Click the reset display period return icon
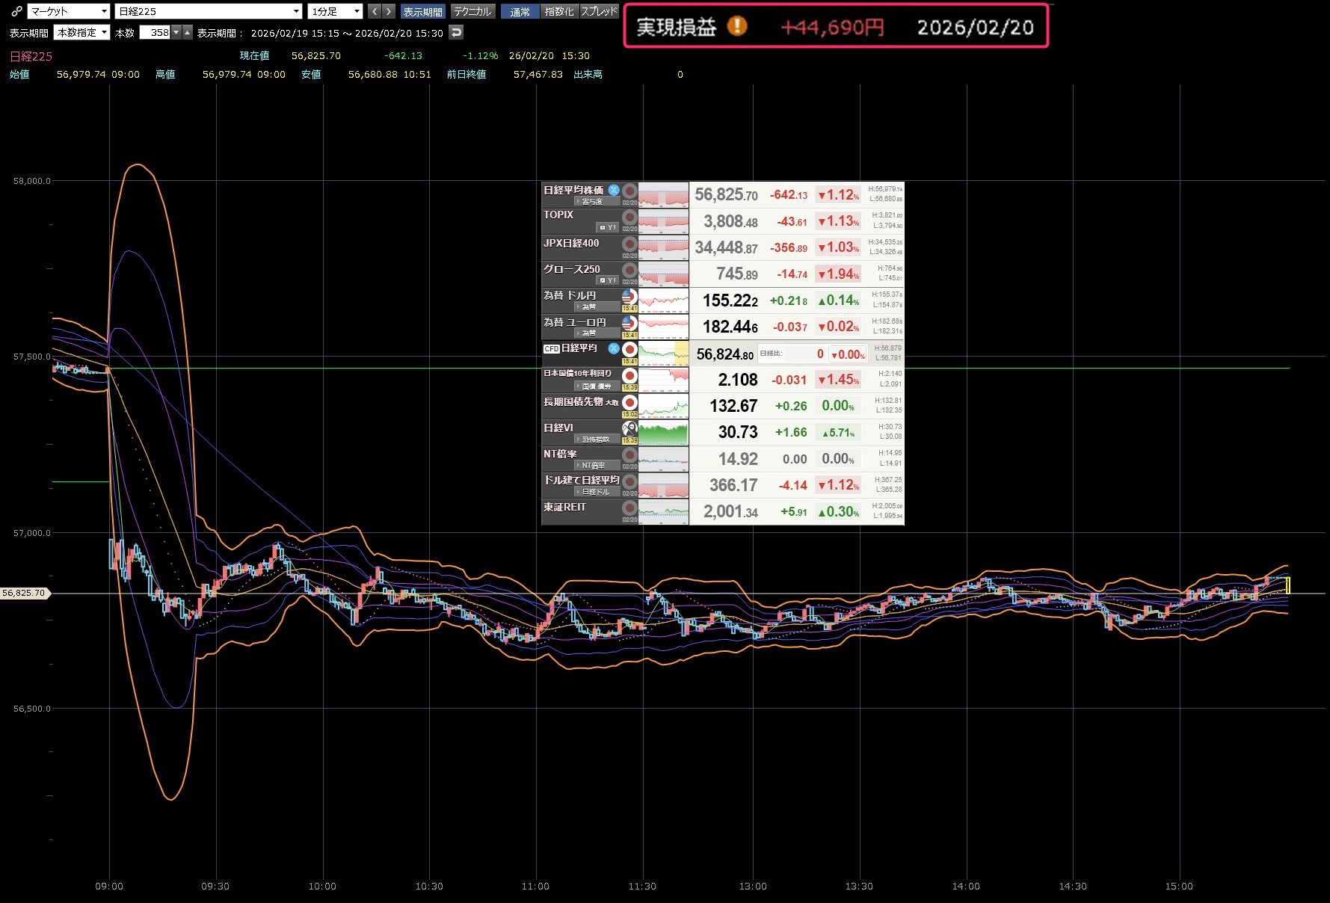Screen dimensions: 1330x903 click(x=456, y=32)
